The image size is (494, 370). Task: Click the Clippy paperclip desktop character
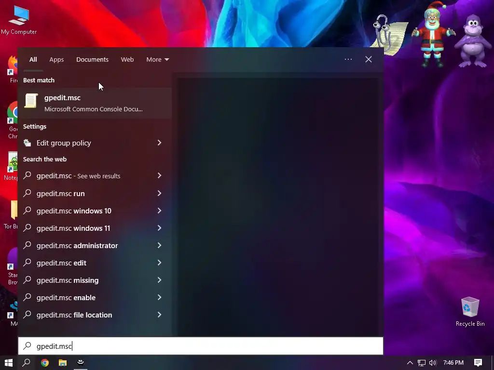389,35
